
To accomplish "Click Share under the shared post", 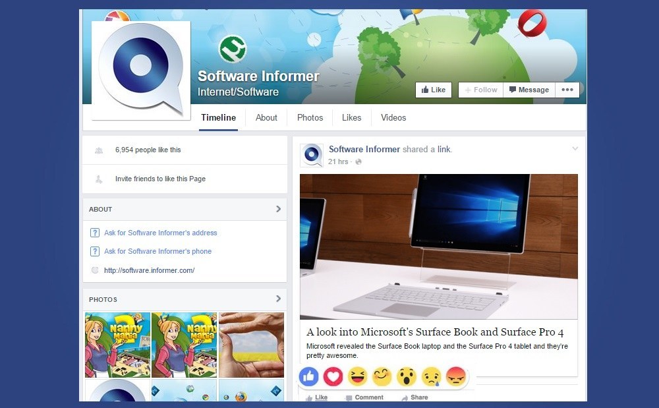I will (x=415, y=397).
